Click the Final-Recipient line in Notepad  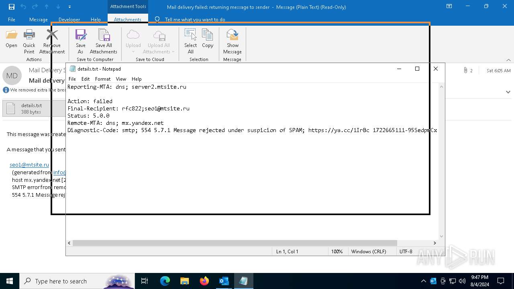pos(128,108)
